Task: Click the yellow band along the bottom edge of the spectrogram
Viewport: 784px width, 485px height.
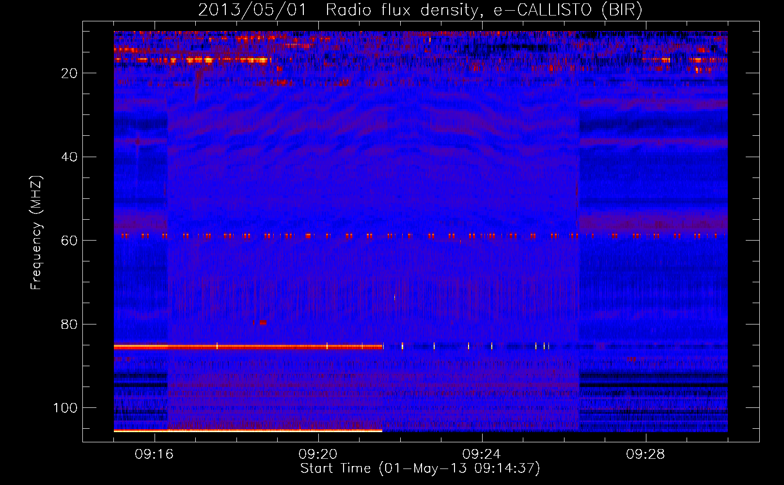Action: (x=248, y=431)
